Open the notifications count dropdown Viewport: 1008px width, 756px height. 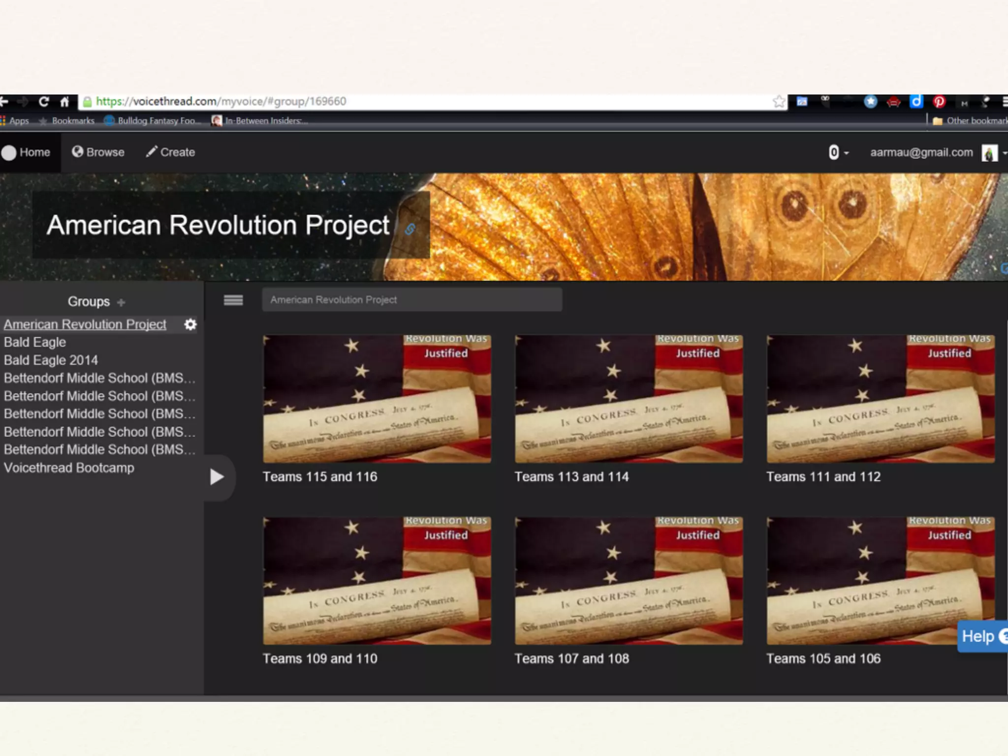point(838,153)
